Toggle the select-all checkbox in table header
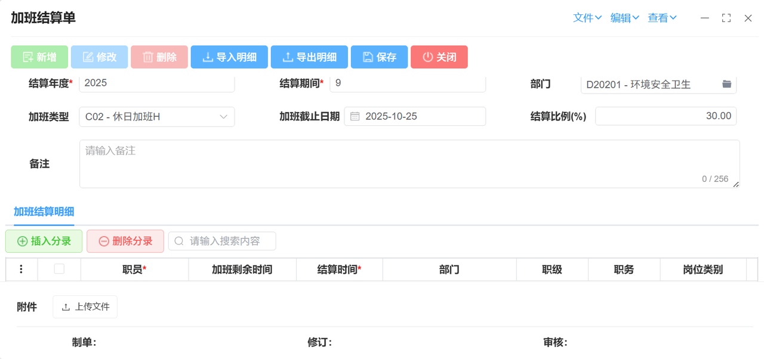764x359 pixels. [x=59, y=269]
